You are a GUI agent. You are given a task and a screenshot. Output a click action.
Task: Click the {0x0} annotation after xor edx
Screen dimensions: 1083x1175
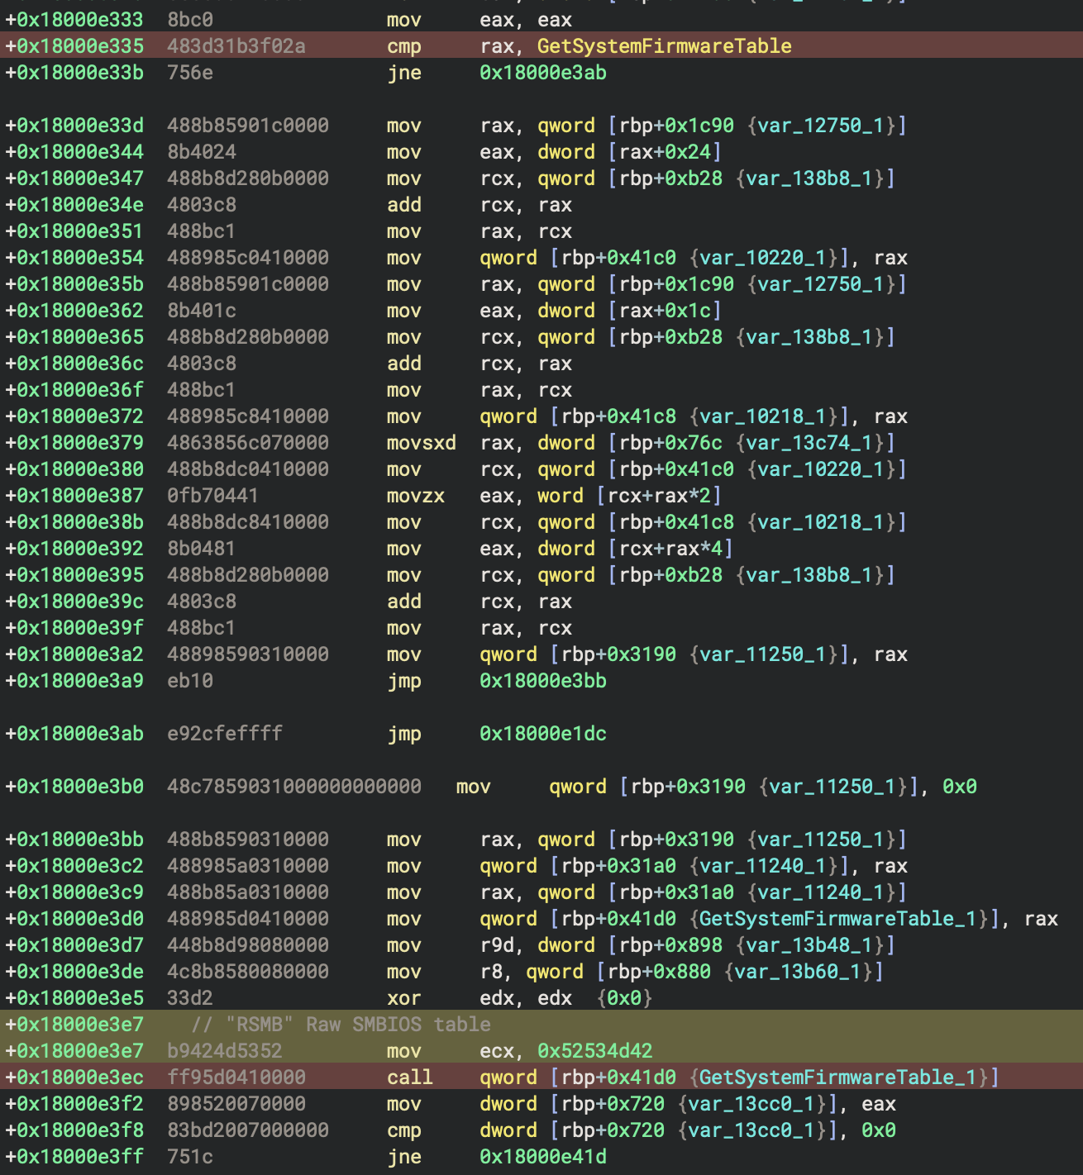[624, 997]
